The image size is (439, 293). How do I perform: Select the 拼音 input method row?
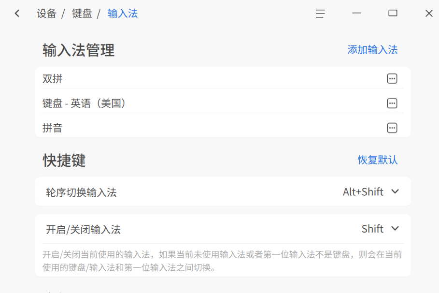(223, 128)
